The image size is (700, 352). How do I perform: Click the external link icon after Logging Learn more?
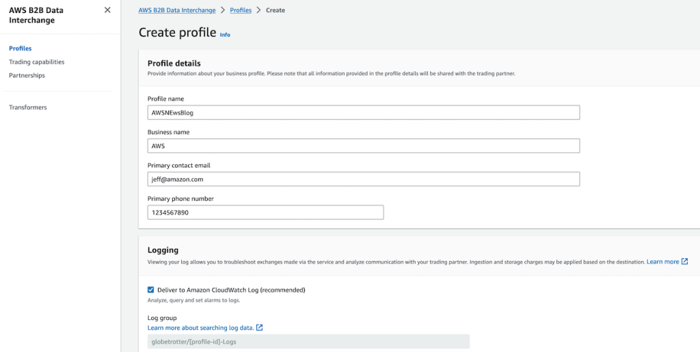click(685, 262)
